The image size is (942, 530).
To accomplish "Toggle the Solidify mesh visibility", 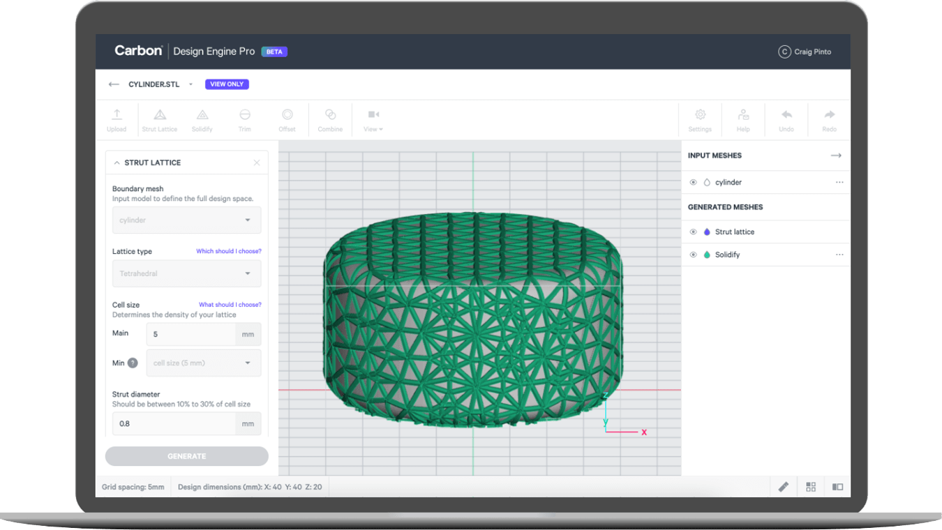I will [693, 254].
